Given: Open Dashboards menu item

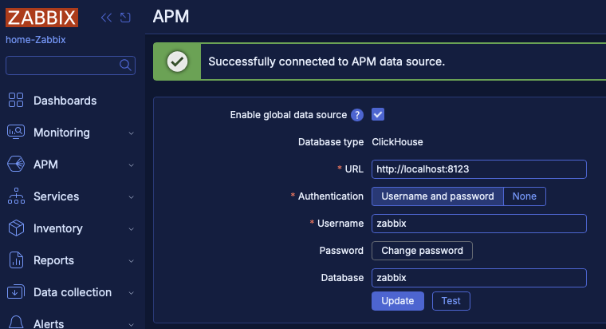Looking at the screenshot, I should tap(65, 101).
